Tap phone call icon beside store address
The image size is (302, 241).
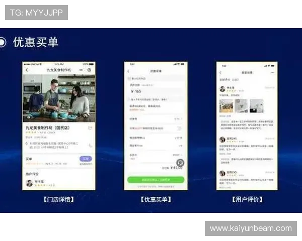90,146
